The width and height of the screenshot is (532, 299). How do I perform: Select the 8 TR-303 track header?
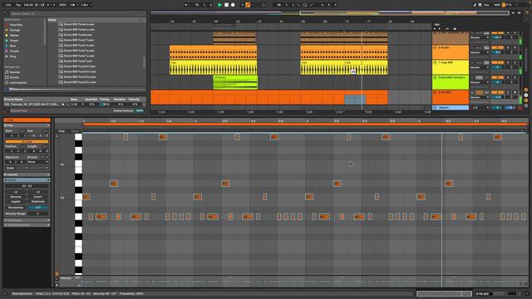(x=451, y=97)
